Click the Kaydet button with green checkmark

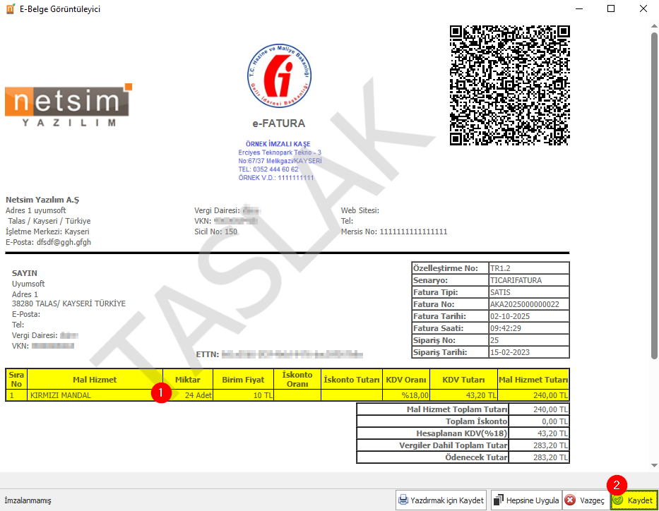click(x=634, y=500)
